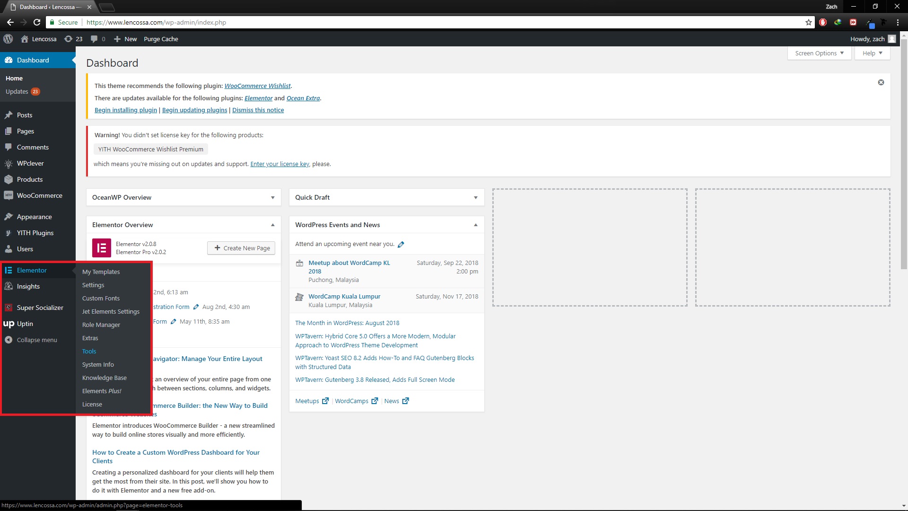Click Purge Cache in admin bar
Screen dimensions: 908x511
coord(161,39)
